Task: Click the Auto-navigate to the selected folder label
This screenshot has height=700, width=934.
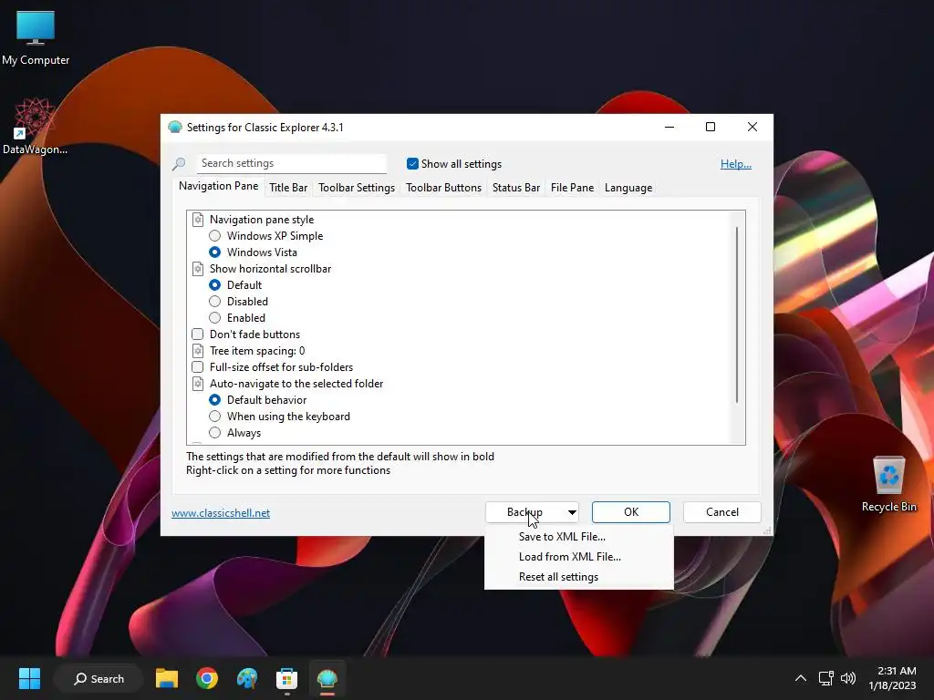Action: pyautogui.click(x=296, y=384)
